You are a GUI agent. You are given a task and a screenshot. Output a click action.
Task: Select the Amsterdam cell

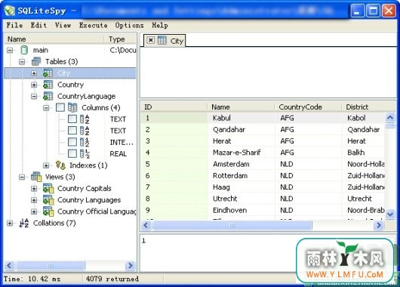tap(242, 164)
